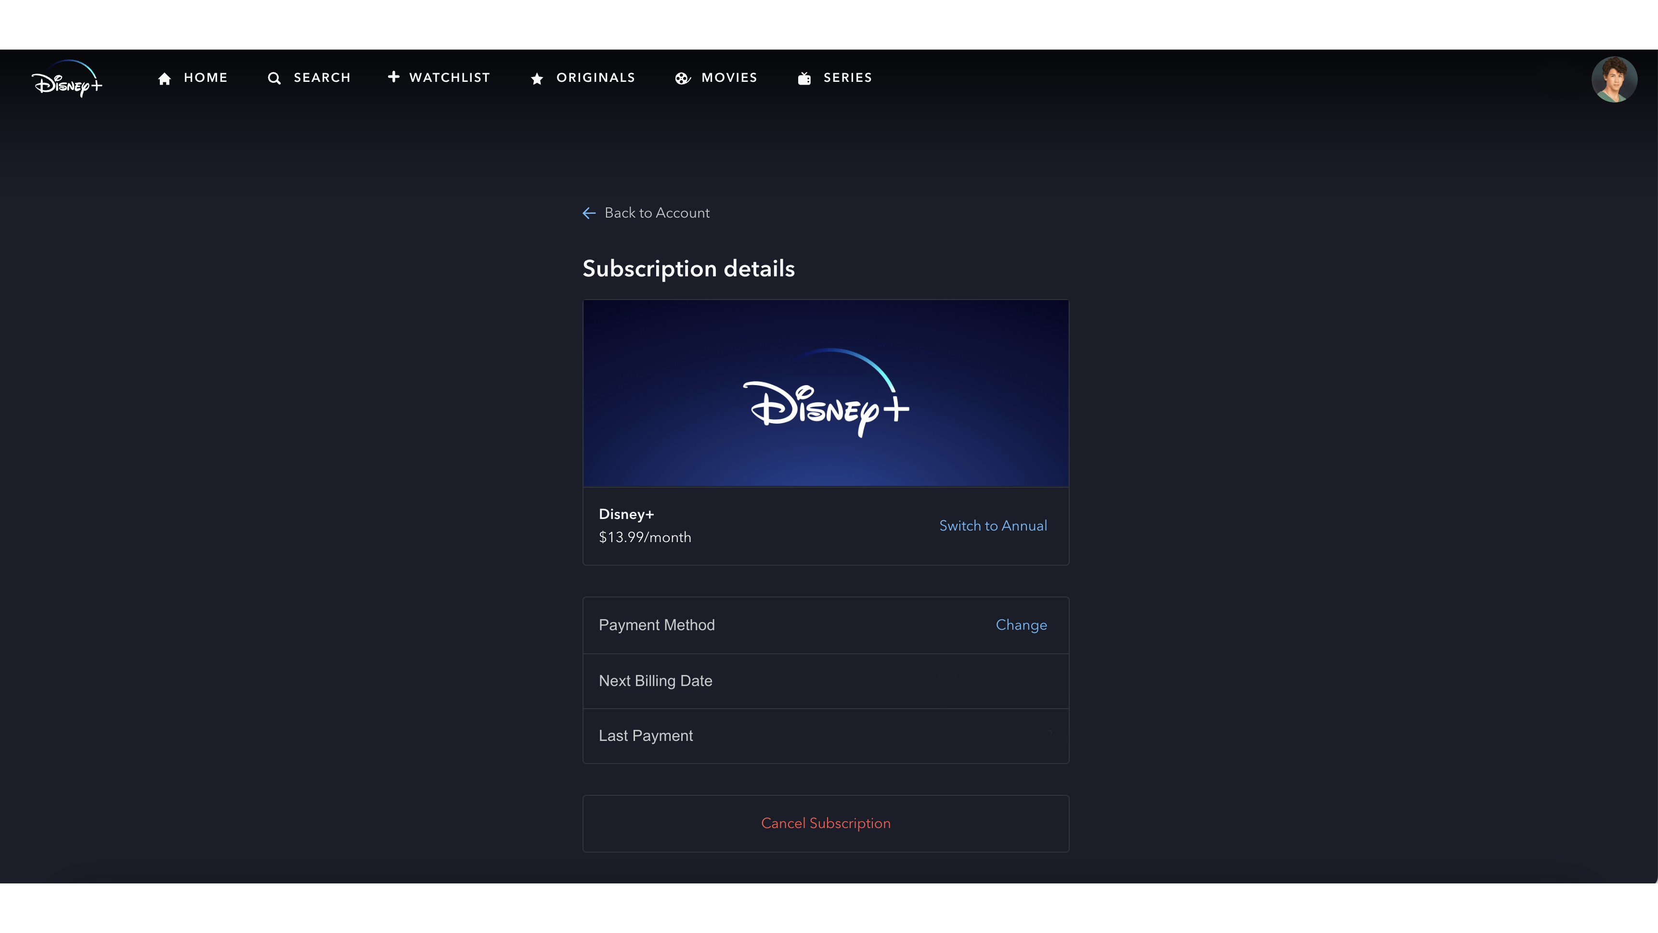1658x933 pixels.
Task: Open the Payment Method details row
Action: (x=740, y=625)
